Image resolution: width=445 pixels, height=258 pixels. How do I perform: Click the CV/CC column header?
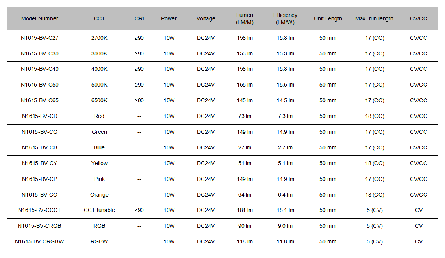418,19
